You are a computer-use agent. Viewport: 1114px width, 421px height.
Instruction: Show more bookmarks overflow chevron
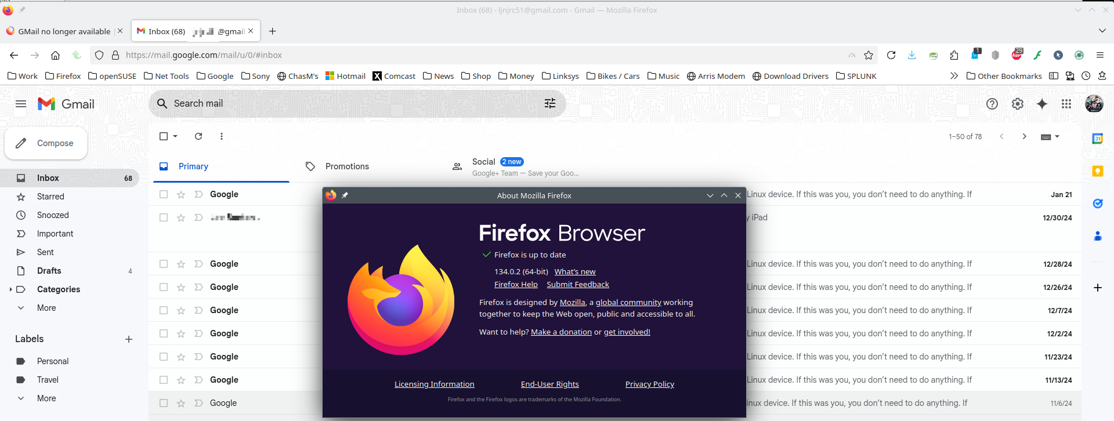[954, 76]
